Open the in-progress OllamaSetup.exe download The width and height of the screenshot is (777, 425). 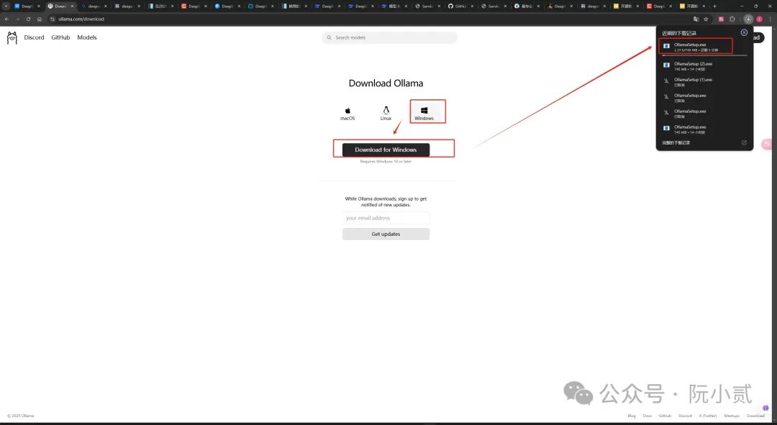(696, 47)
